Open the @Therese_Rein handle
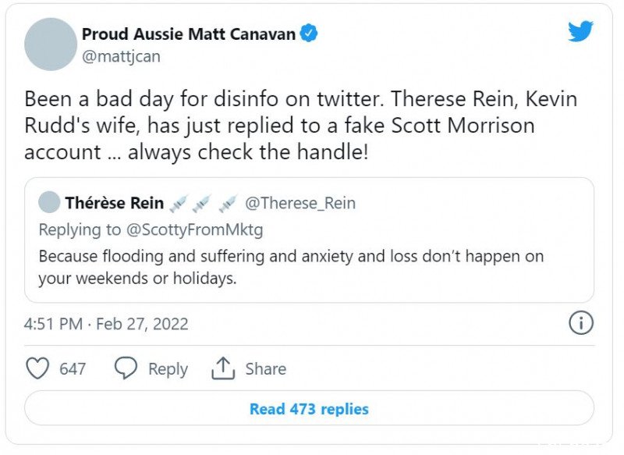Image resolution: width=624 pixels, height=455 pixels. (300, 203)
